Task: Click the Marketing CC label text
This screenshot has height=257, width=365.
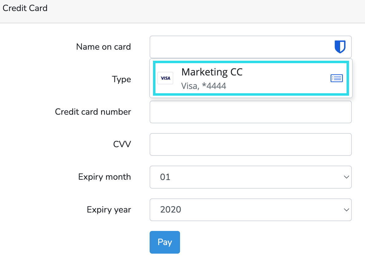Action: 212,72
